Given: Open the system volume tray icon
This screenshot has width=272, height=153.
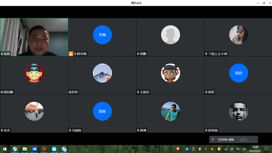Looking at the screenshot, I should (244, 149).
